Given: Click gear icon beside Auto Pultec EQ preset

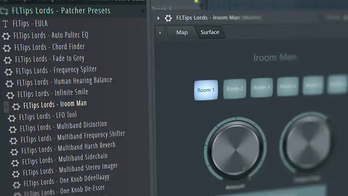Looking at the screenshot, I should point(6,36).
